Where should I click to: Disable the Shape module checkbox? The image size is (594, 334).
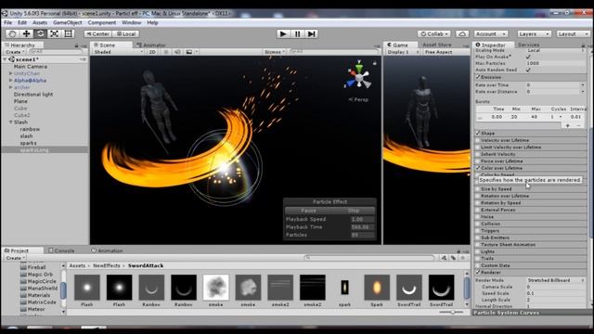coord(478,133)
